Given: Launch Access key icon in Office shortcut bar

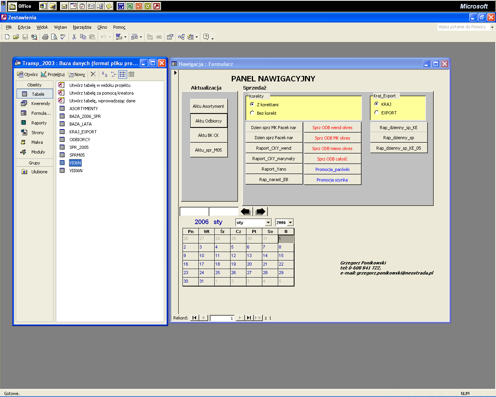Looking at the screenshot, I should tap(156, 6).
